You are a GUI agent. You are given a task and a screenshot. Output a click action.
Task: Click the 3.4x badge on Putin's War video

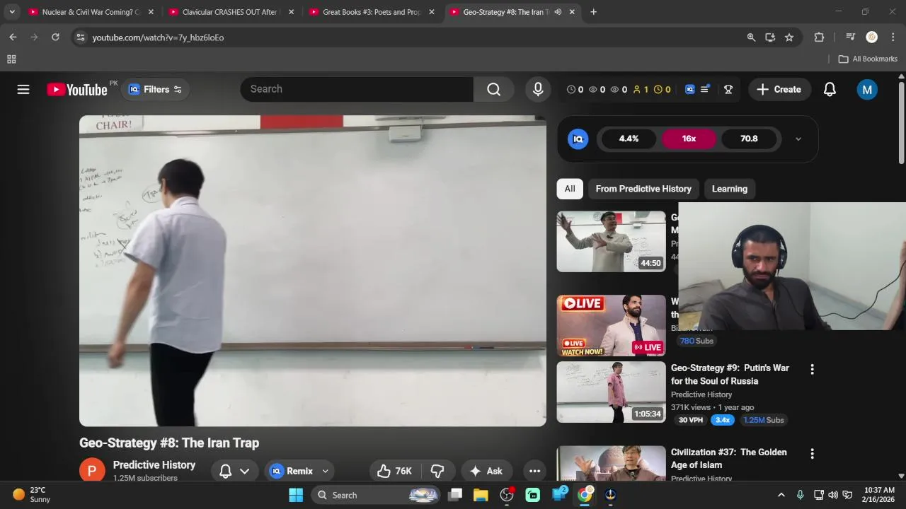coord(722,420)
